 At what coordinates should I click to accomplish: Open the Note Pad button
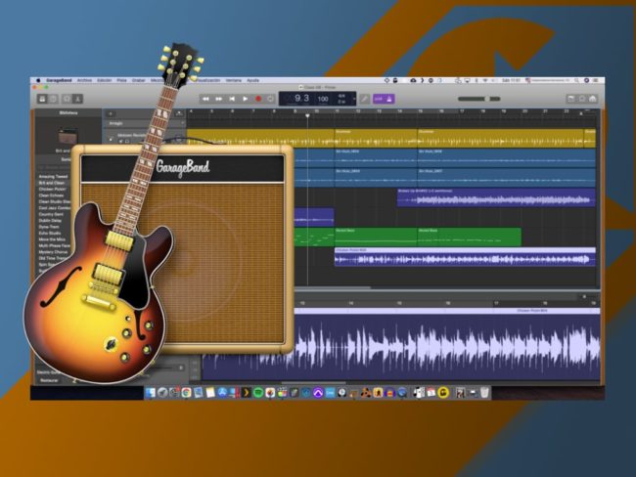tap(570, 99)
